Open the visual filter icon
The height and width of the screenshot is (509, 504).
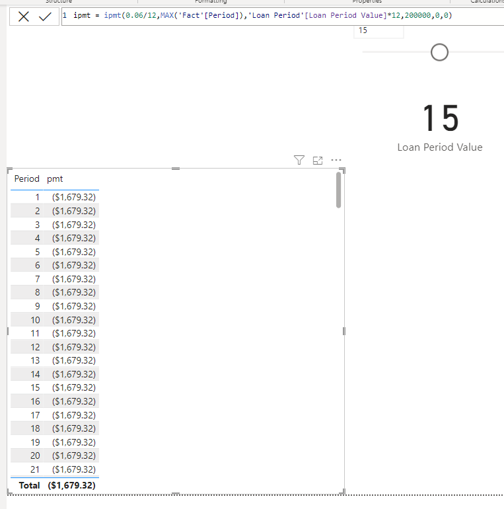click(299, 160)
